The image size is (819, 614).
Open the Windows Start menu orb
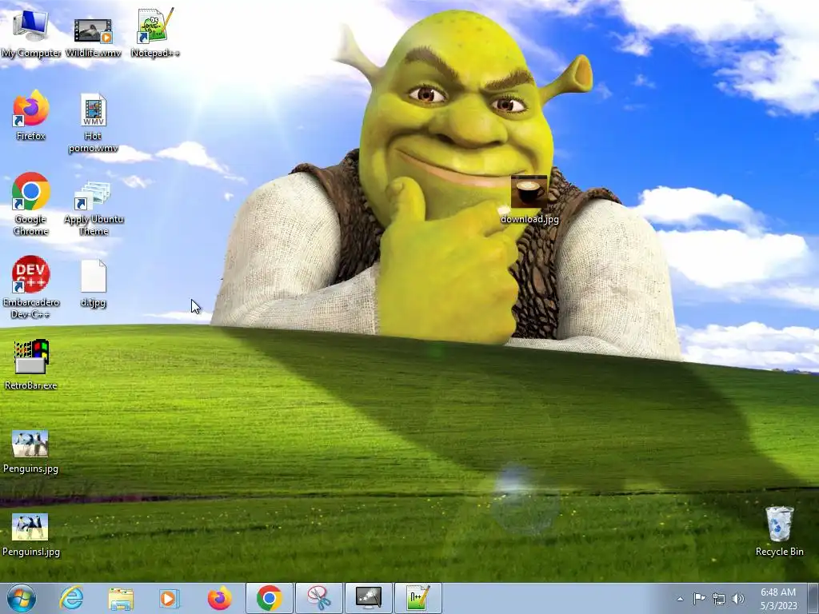(22, 598)
